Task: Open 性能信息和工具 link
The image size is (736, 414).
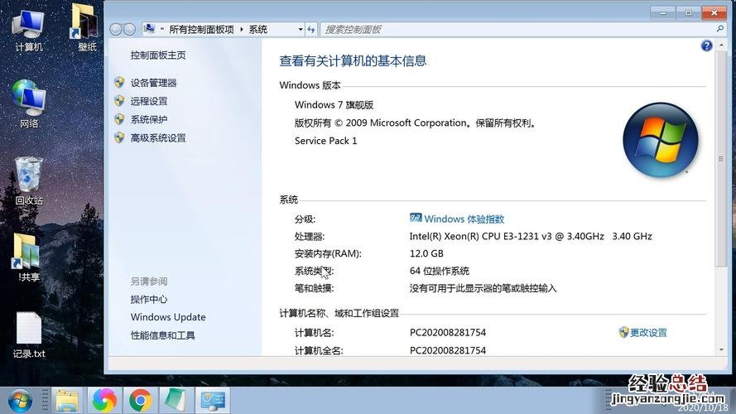Action: [162, 335]
